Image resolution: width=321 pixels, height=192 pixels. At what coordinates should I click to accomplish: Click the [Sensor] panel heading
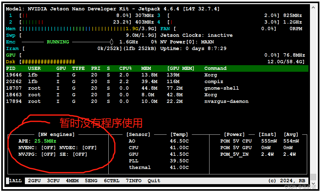click(x=138, y=134)
